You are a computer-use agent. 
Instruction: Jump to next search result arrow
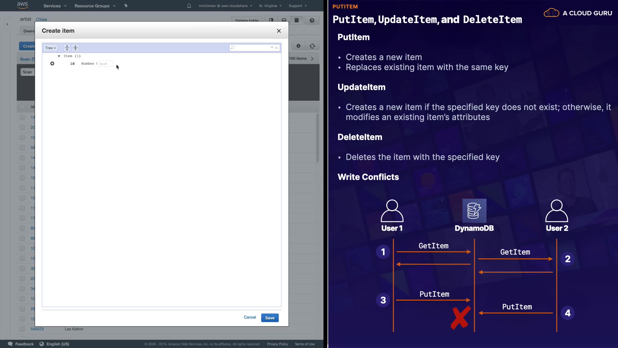tap(272, 48)
